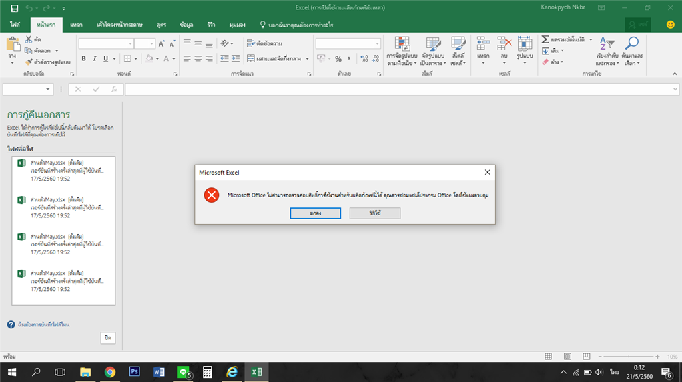Switch to the Insert tab
This screenshot has width=682, height=382.
[x=76, y=25]
